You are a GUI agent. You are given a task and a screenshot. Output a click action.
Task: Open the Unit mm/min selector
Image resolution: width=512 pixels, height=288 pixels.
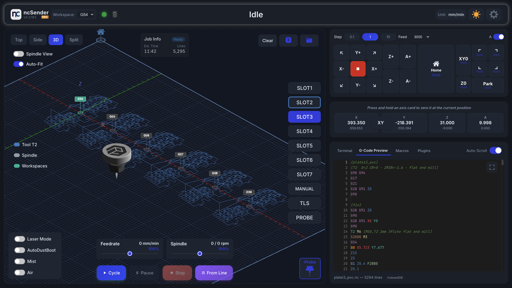pyautogui.click(x=451, y=15)
